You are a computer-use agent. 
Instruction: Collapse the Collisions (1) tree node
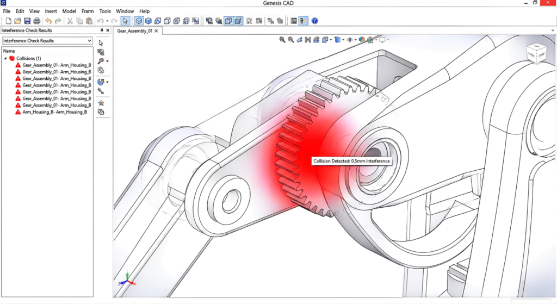pyautogui.click(x=5, y=58)
